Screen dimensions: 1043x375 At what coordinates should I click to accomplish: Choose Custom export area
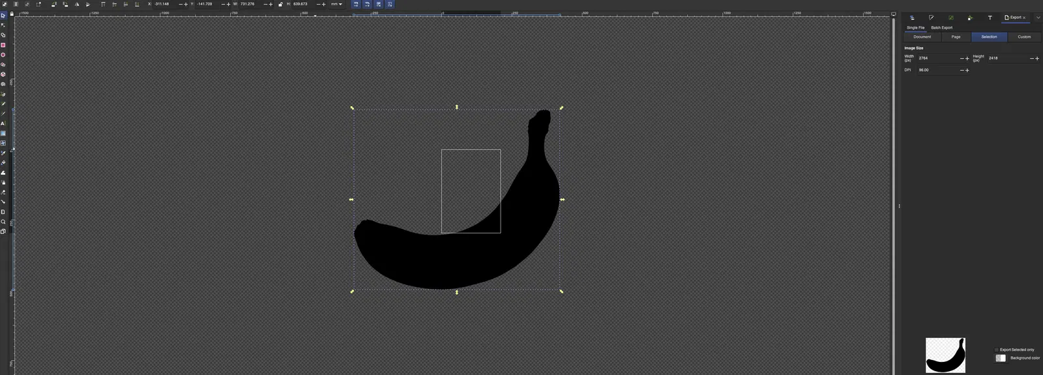coord(1024,37)
